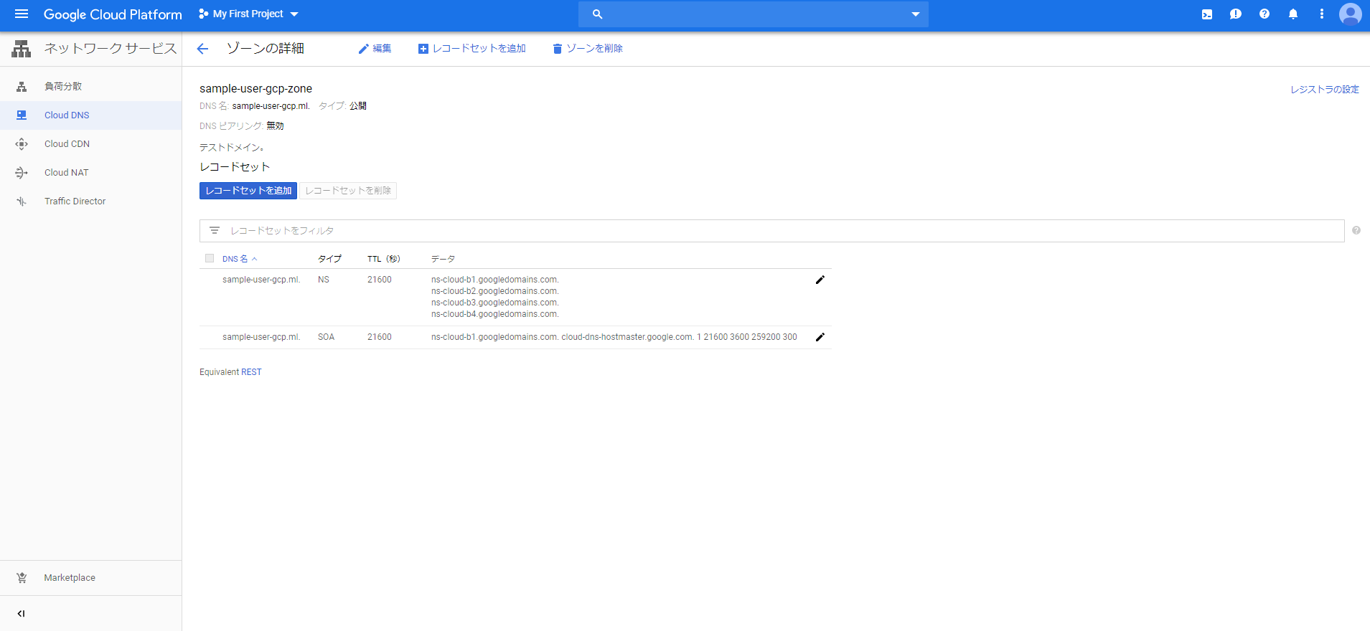The height and width of the screenshot is (631, 1370).
Task: Click the レコードセットを削除 button
Action: pyautogui.click(x=348, y=191)
